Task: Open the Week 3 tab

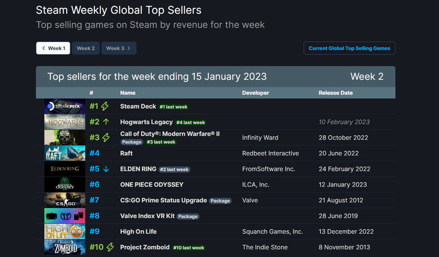Action: click(118, 48)
